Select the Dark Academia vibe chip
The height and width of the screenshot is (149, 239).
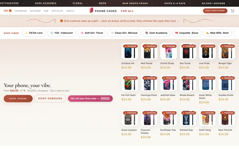pyautogui.click(x=156, y=33)
